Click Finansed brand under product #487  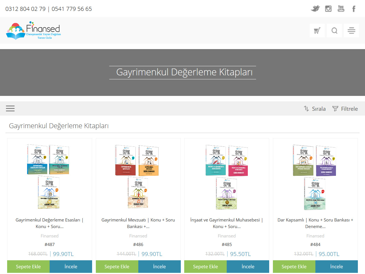(x=50, y=236)
